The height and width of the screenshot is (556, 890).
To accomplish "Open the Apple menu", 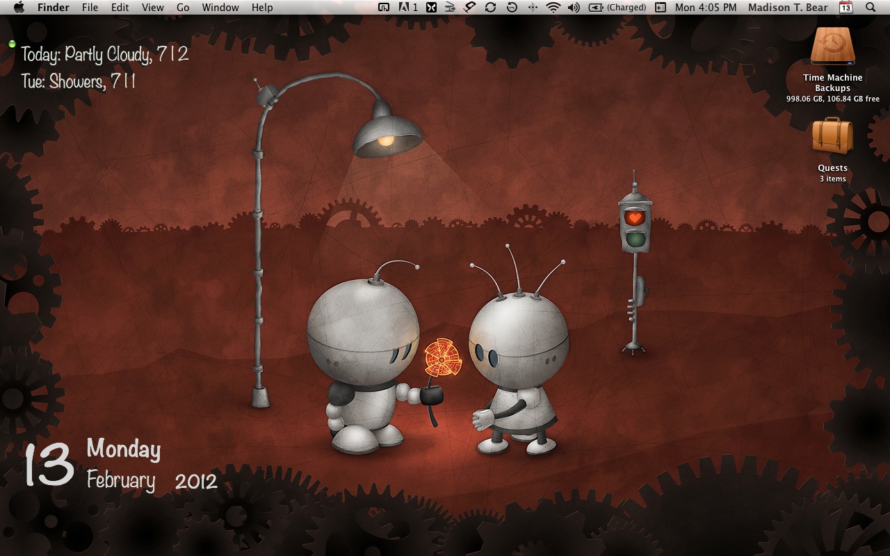I will 19,7.
